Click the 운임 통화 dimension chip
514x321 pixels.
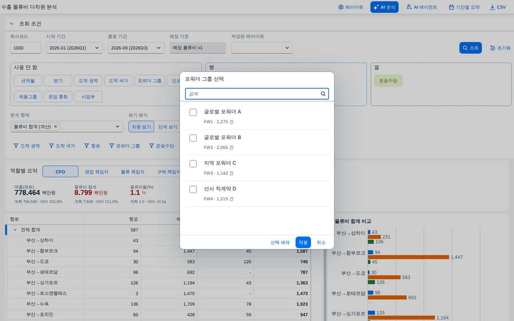[x=58, y=97]
